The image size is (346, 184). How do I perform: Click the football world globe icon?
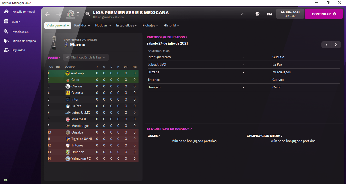(257, 14)
